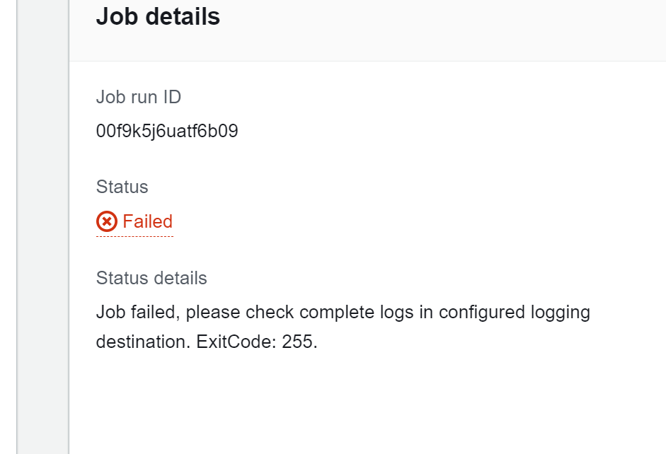Screen dimensions: 666x454
Task: Click the Job details heading
Action: (x=158, y=16)
